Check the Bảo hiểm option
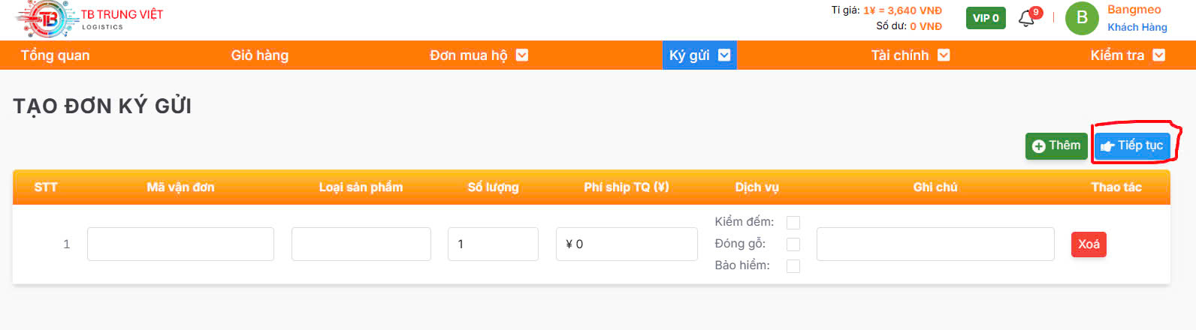 [793, 266]
